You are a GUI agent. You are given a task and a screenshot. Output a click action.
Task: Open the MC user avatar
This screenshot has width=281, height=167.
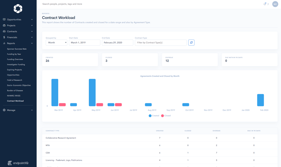pos(275,4)
